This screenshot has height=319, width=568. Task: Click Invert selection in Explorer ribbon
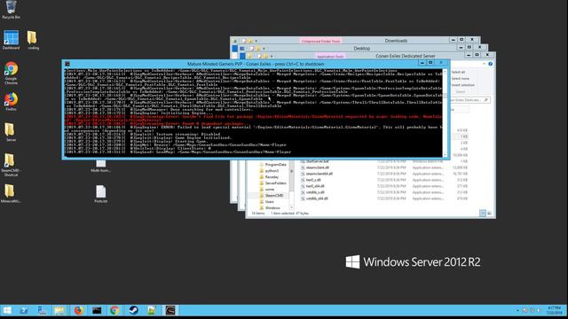point(462,85)
